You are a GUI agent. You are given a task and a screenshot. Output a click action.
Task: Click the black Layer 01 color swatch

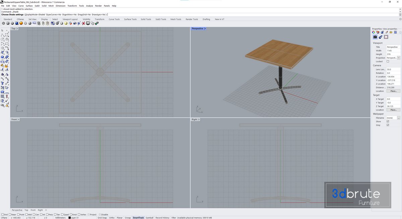(70, 218)
